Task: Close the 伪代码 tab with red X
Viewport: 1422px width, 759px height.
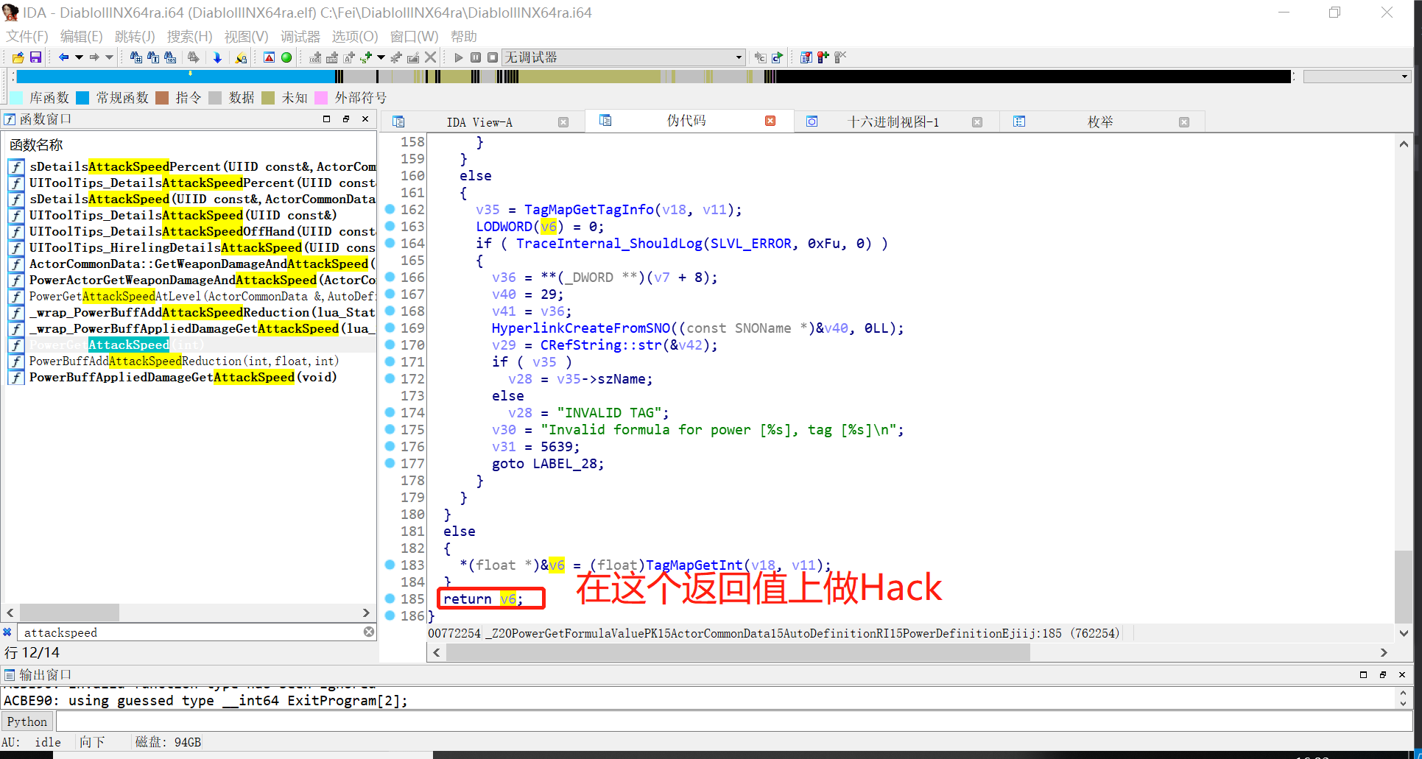Action: coord(770,121)
